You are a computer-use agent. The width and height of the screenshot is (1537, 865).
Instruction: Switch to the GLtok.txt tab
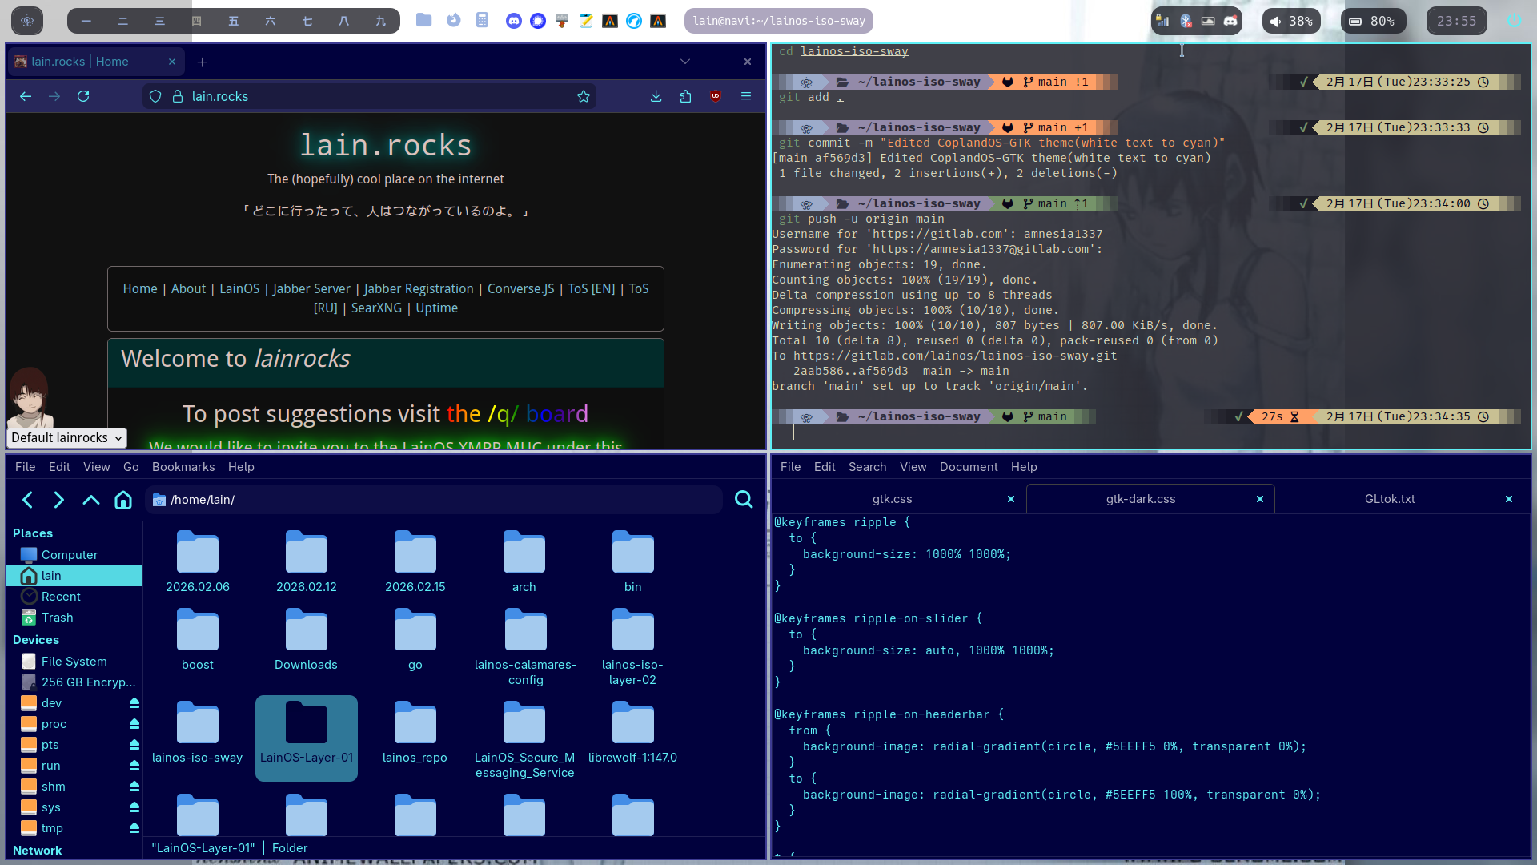pyautogui.click(x=1390, y=499)
